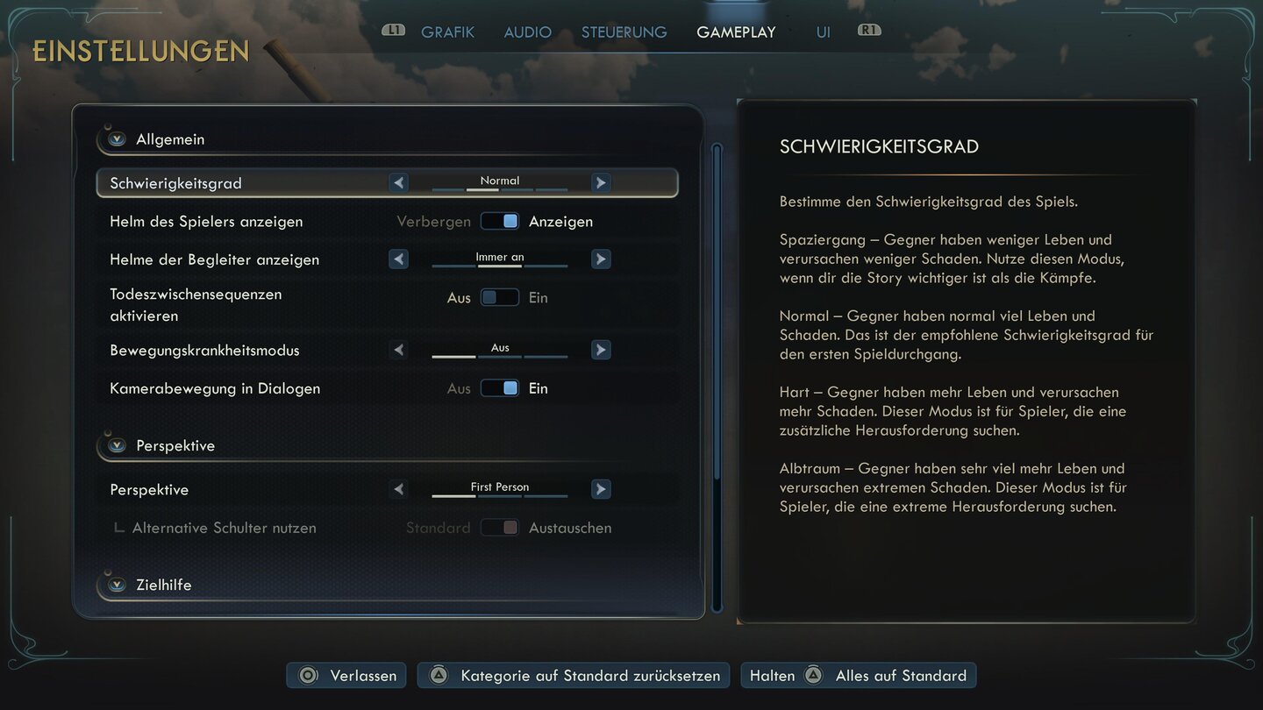Click the Alles auf Standard button
The height and width of the screenshot is (710, 1263).
click(x=859, y=676)
